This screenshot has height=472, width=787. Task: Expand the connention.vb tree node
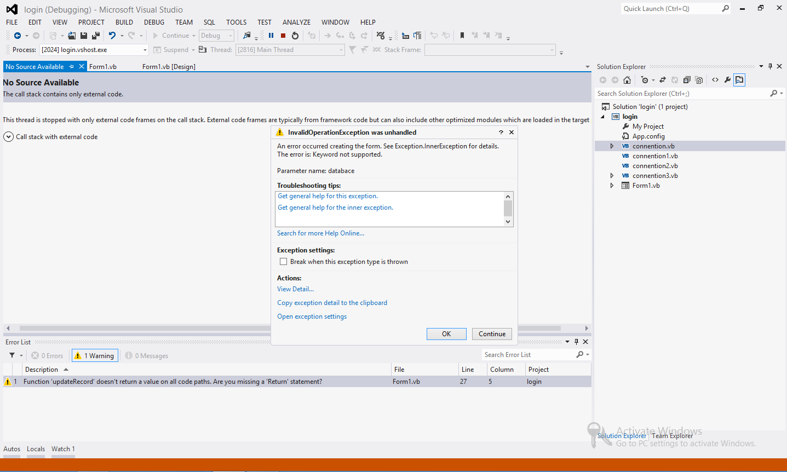612,146
